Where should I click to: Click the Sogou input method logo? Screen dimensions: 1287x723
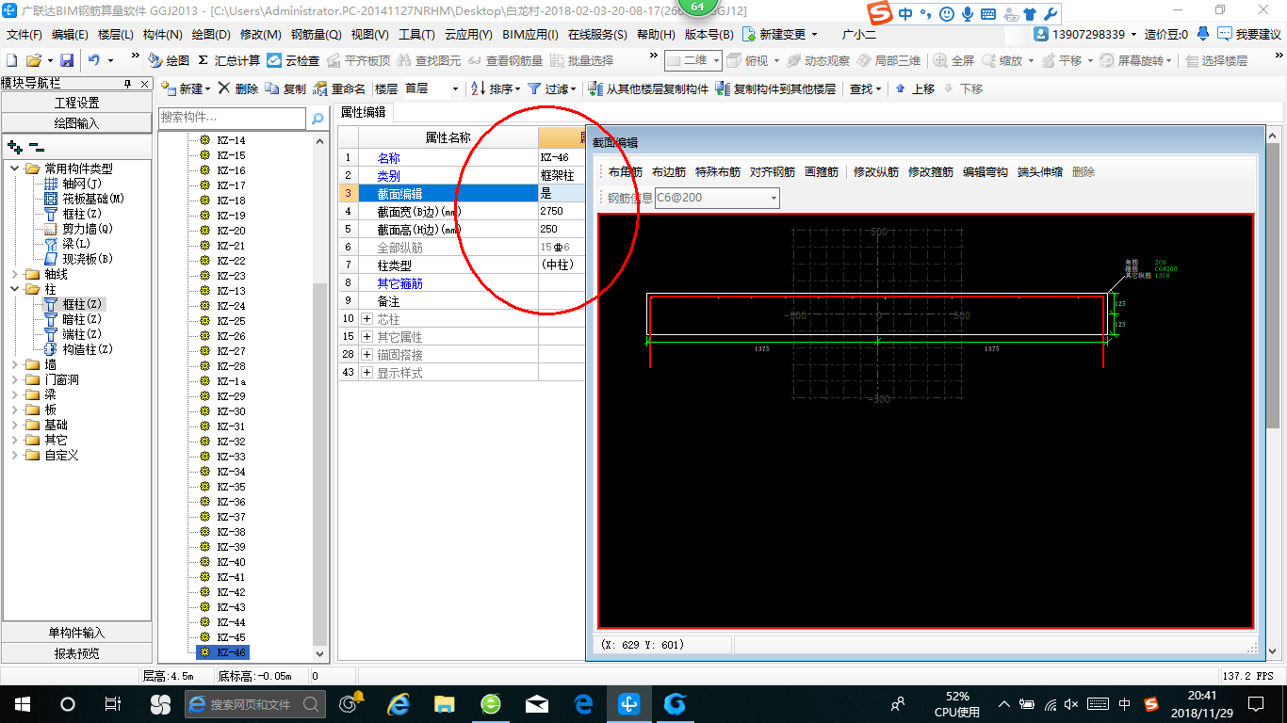coord(879,13)
